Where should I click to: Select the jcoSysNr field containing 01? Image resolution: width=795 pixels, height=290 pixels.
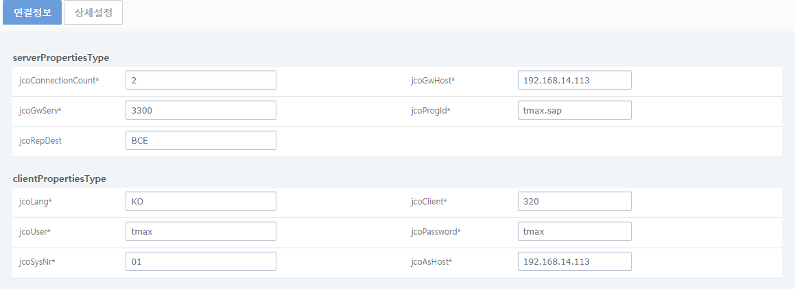(201, 261)
